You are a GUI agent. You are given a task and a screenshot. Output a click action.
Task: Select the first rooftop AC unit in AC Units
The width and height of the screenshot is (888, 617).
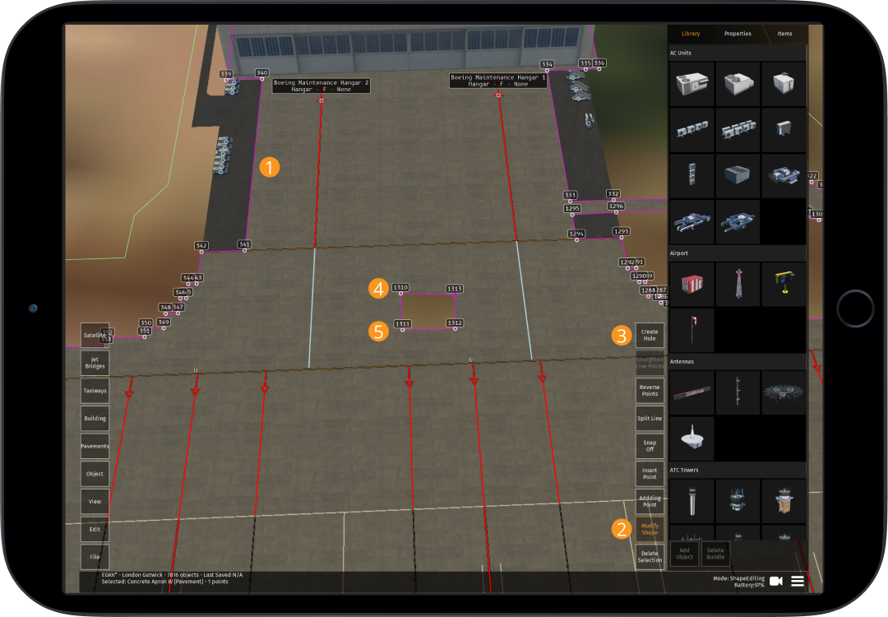point(691,84)
